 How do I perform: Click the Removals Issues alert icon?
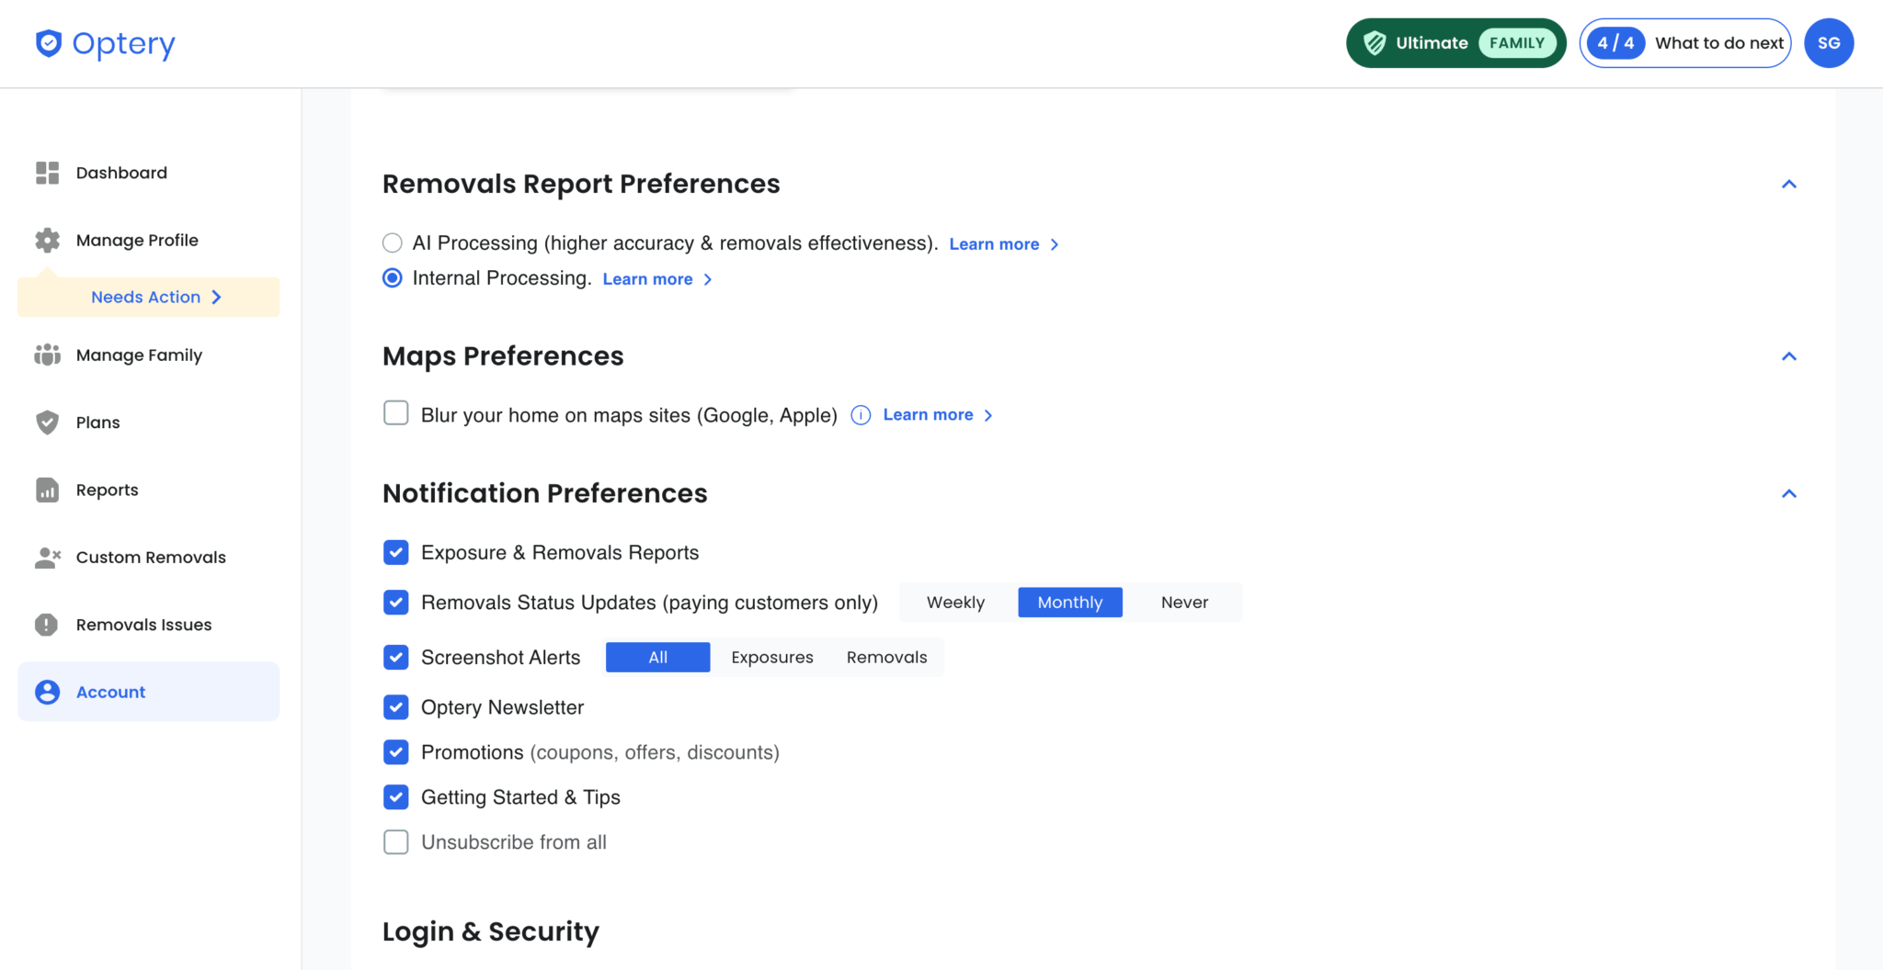coord(47,625)
